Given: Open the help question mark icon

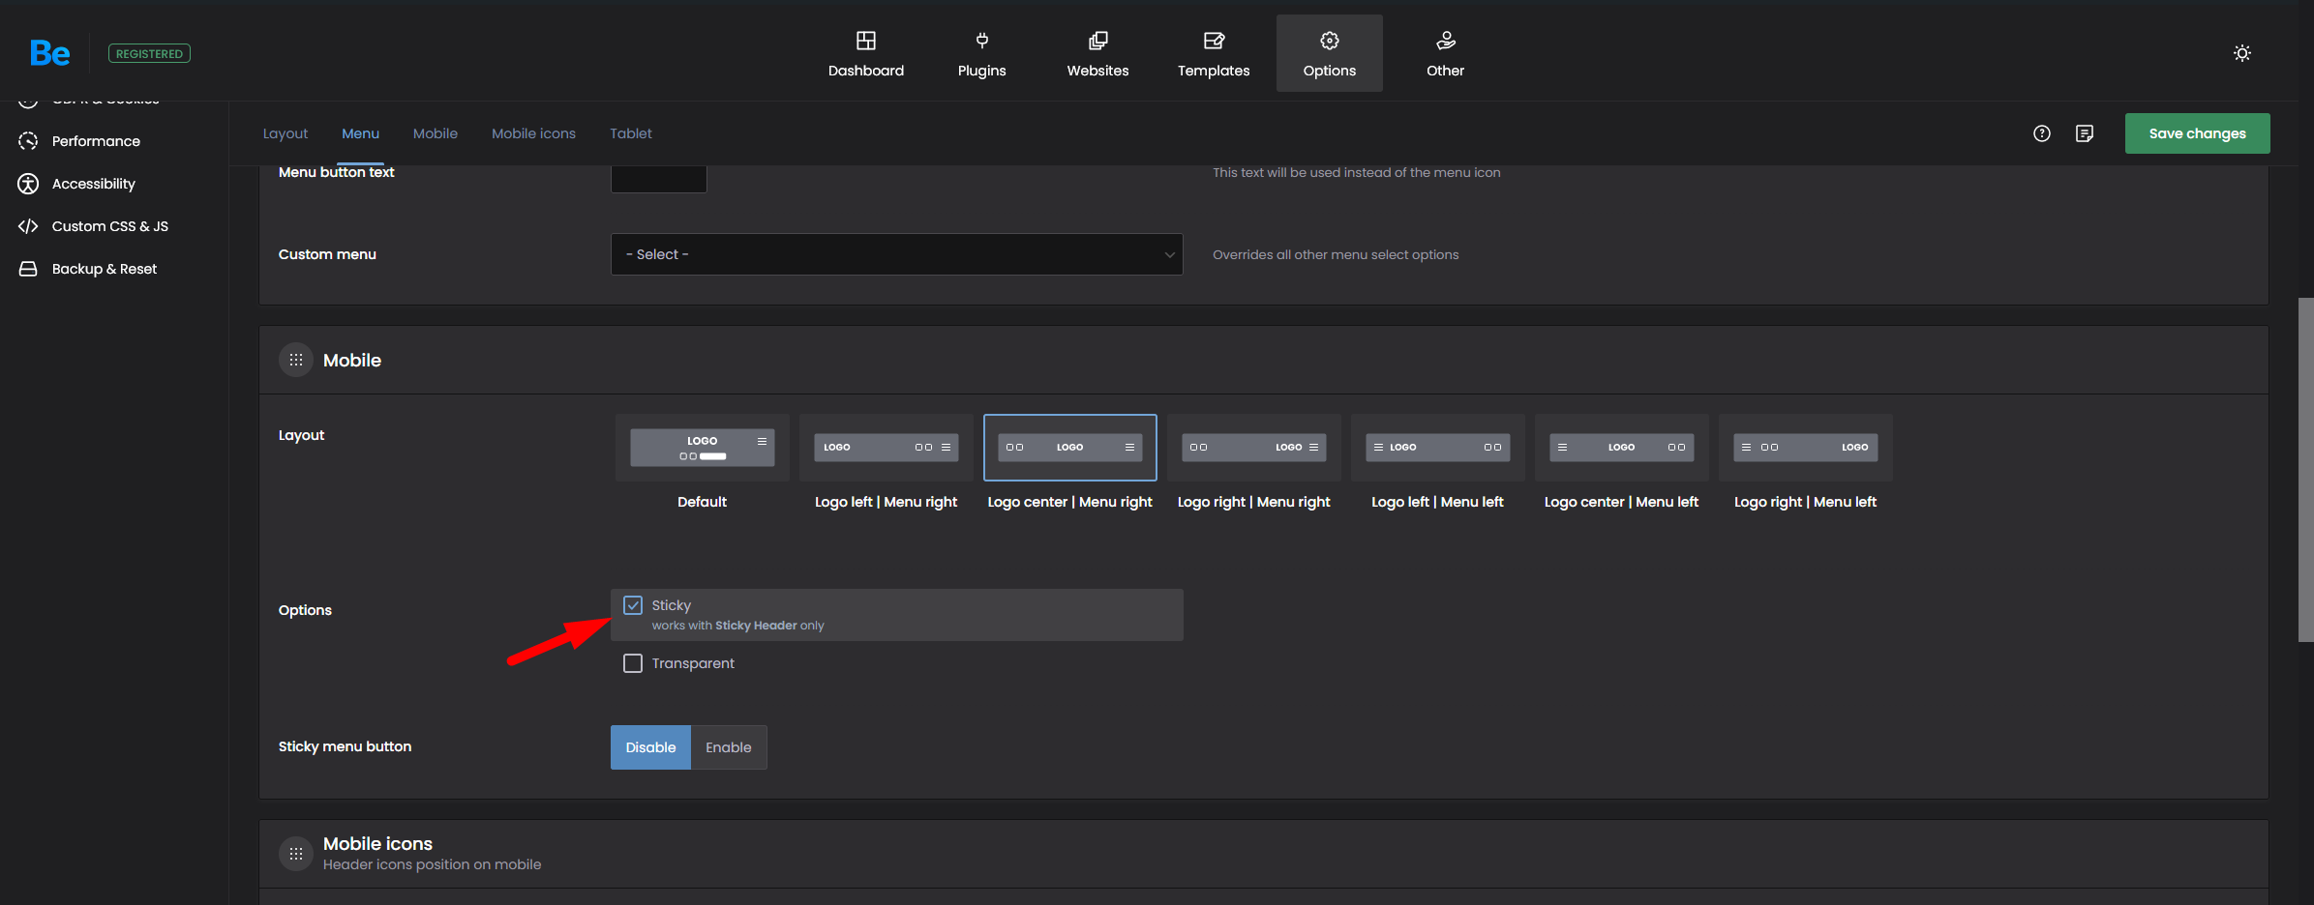Looking at the screenshot, I should tap(2042, 133).
